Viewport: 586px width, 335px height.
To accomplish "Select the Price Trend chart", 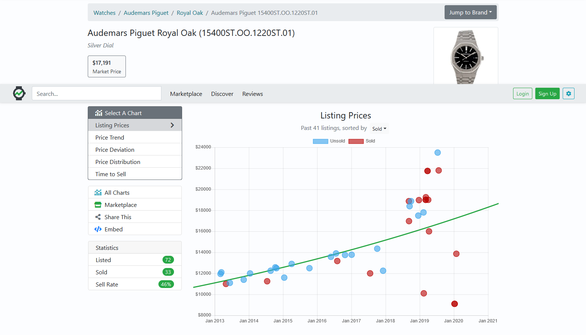I will 135,137.
